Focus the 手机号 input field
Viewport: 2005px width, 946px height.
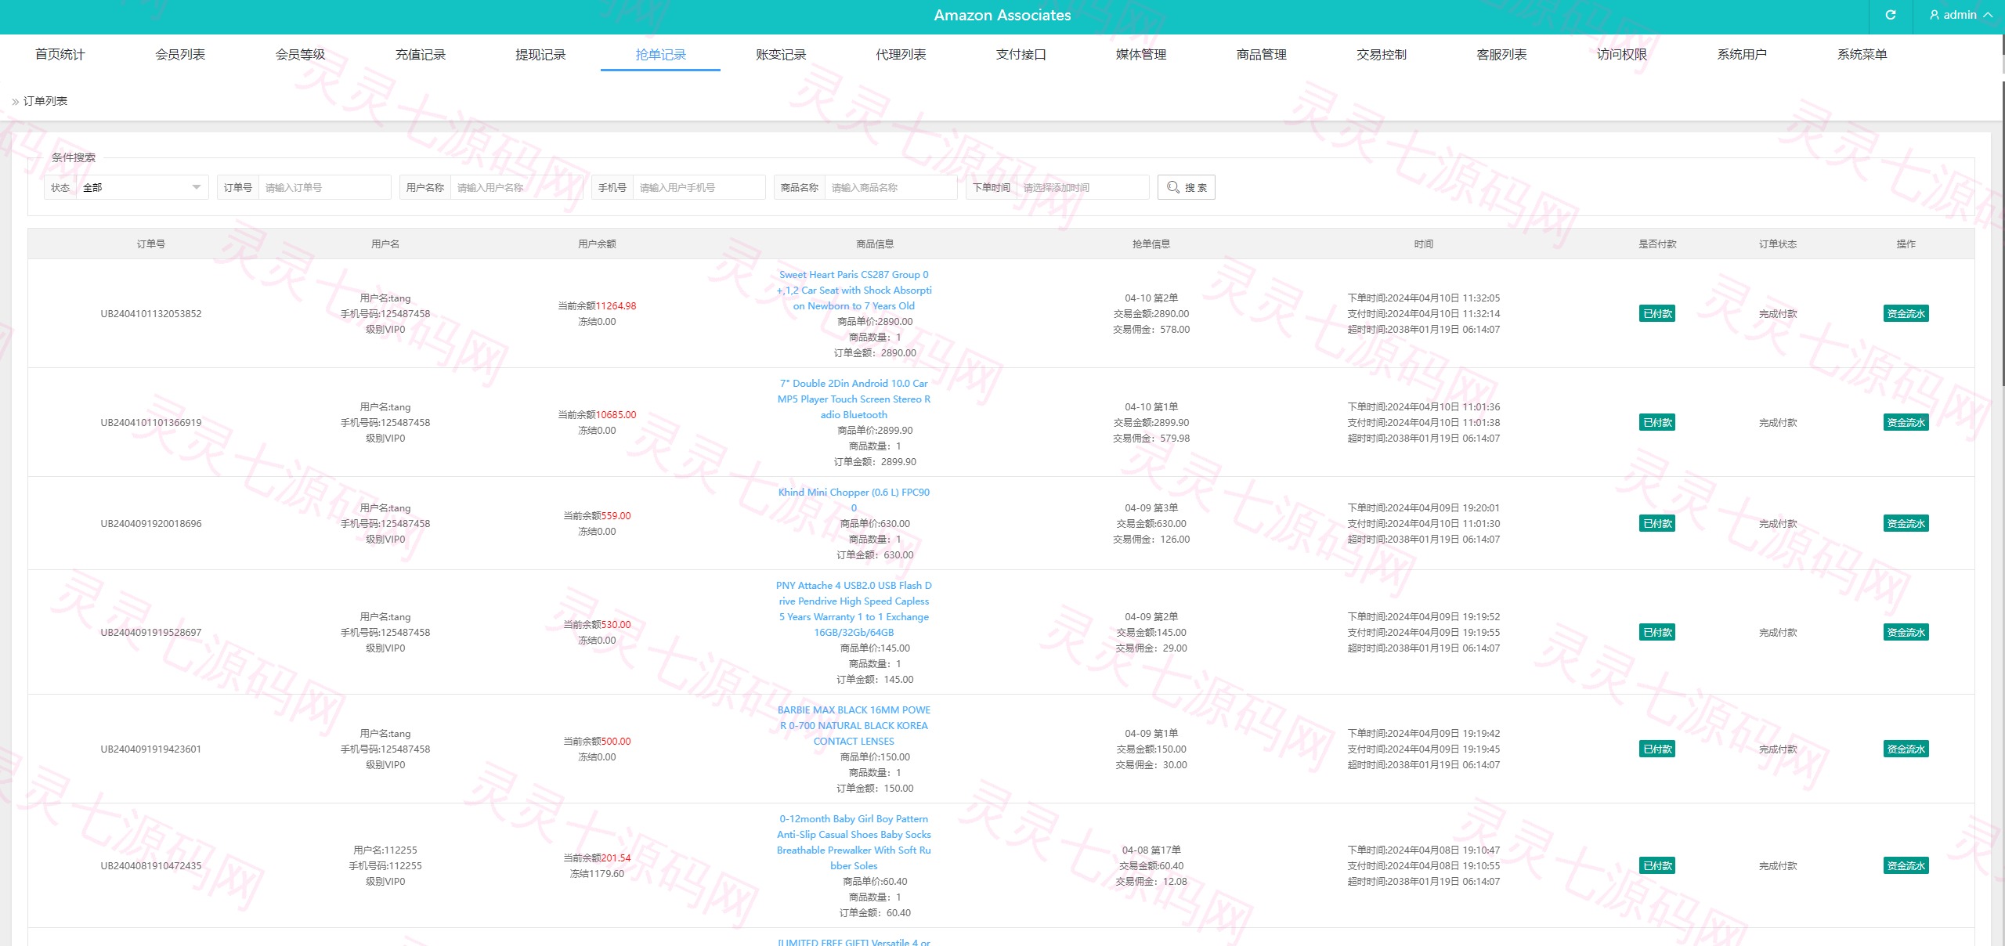coord(699,187)
